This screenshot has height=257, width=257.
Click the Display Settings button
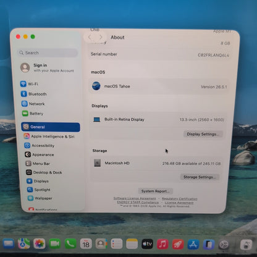click(x=203, y=134)
